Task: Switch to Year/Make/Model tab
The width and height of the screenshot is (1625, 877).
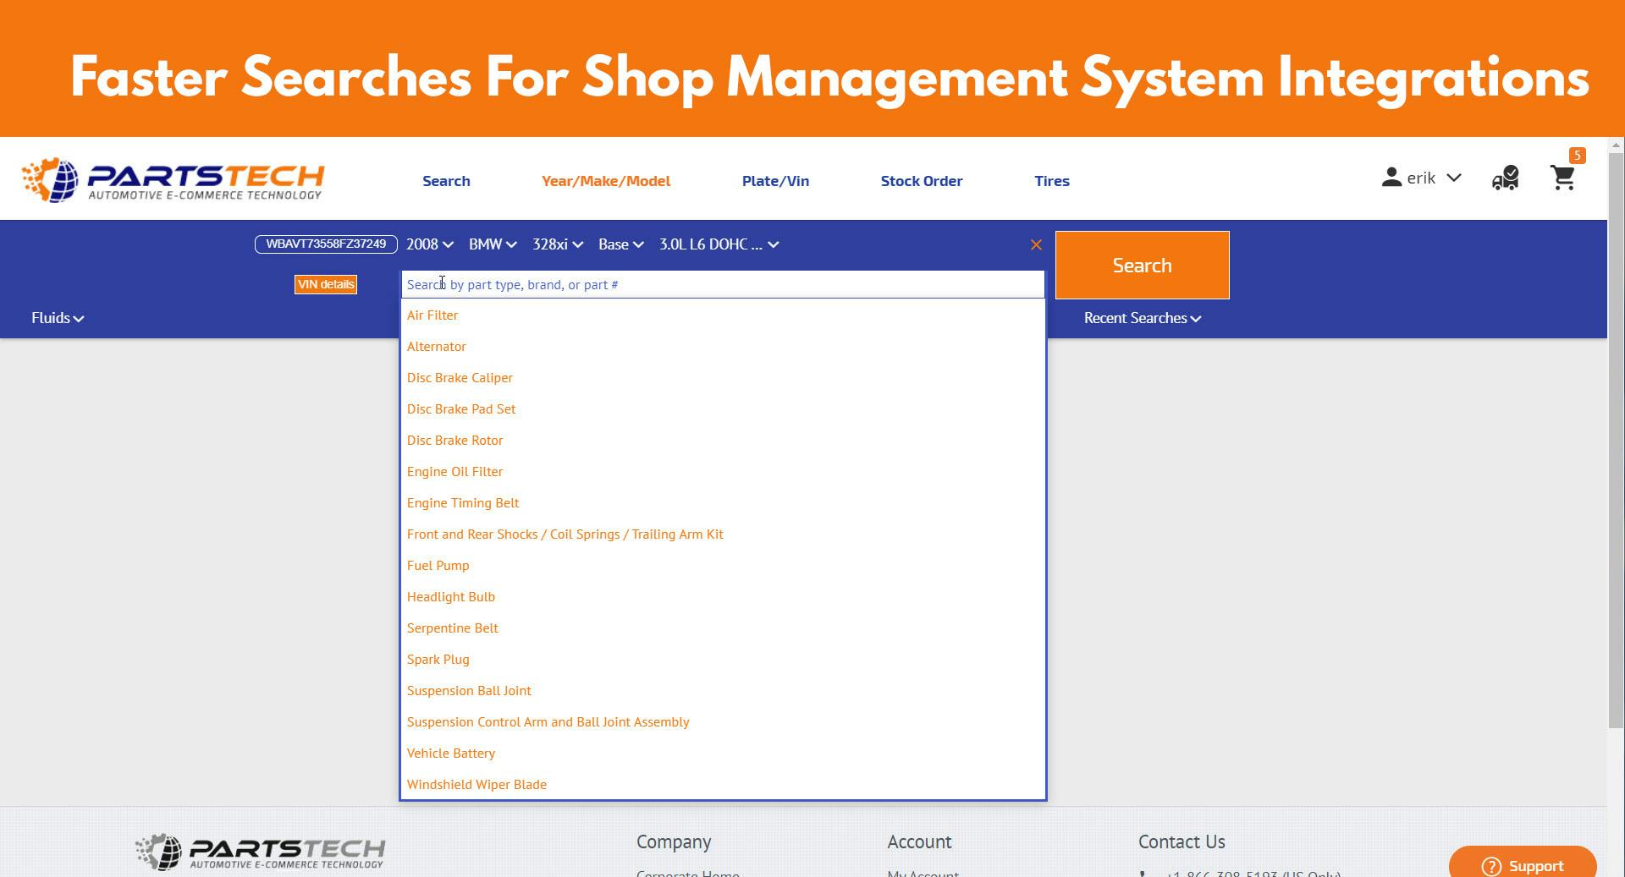Action: click(606, 181)
